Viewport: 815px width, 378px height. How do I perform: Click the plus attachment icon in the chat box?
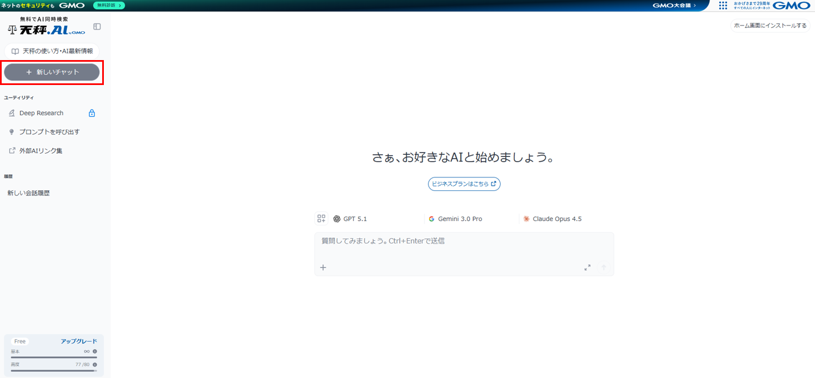[x=323, y=267]
